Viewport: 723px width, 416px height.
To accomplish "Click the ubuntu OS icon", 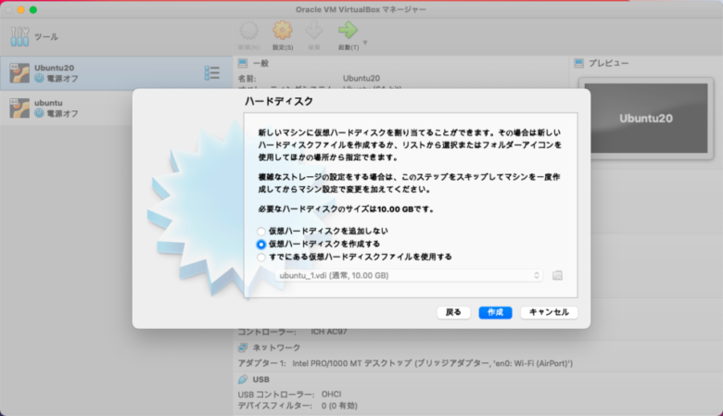I will (x=19, y=107).
